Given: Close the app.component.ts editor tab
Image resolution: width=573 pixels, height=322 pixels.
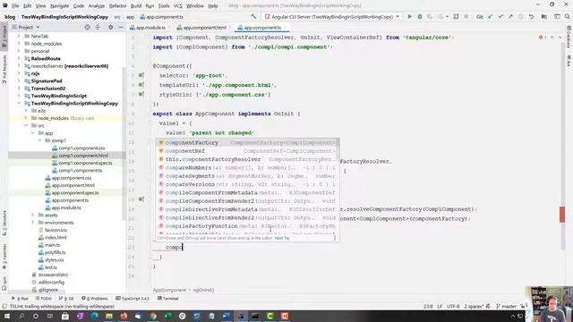Looking at the screenshot, I should tap(285, 28).
